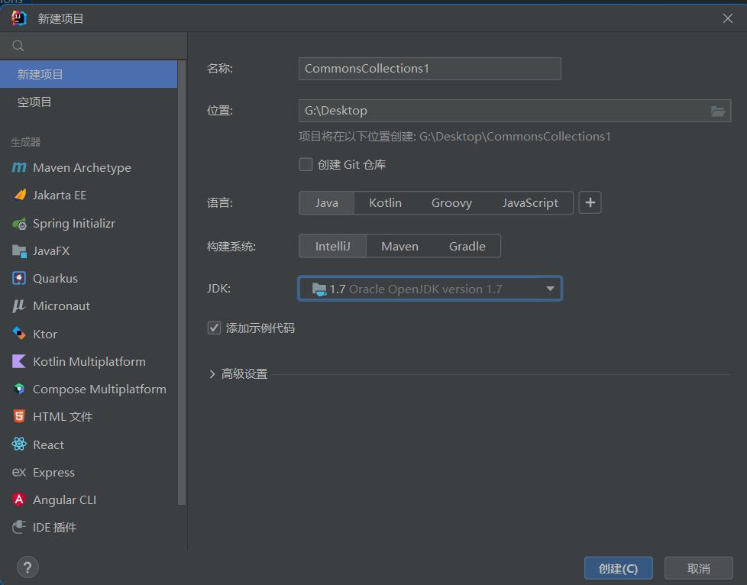Uncheck the 添加示例代码 checkbox
The height and width of the screenshot is (585, 747).
click(x=214, y=328)
